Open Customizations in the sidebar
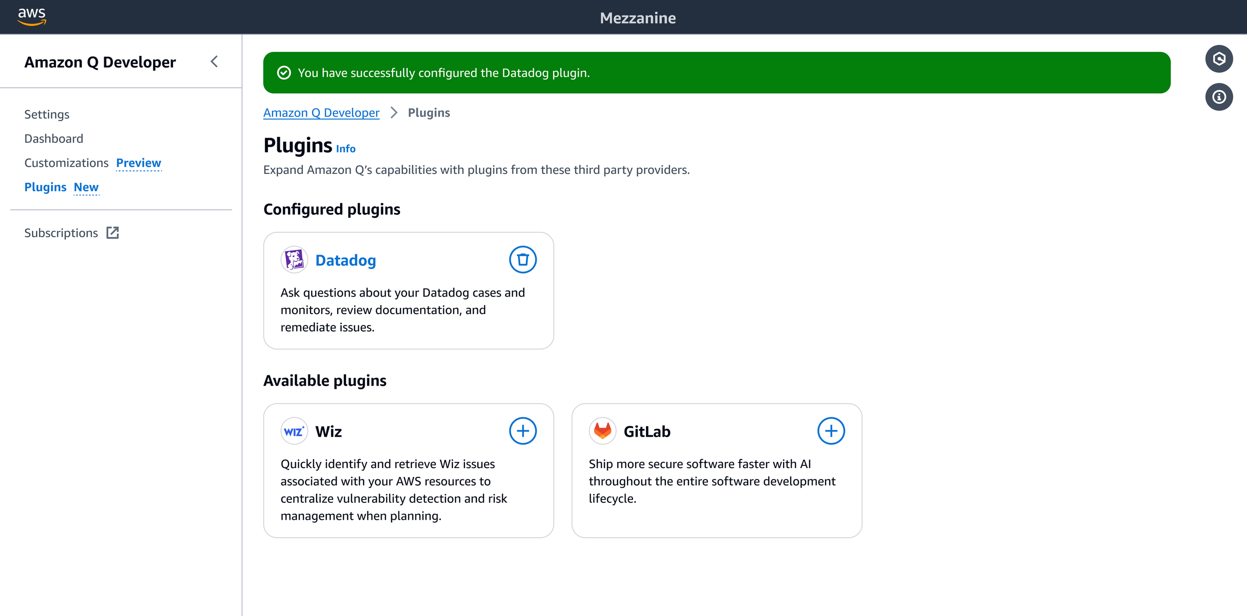The width and height of the screenshot is (1247, 616). 66,163
